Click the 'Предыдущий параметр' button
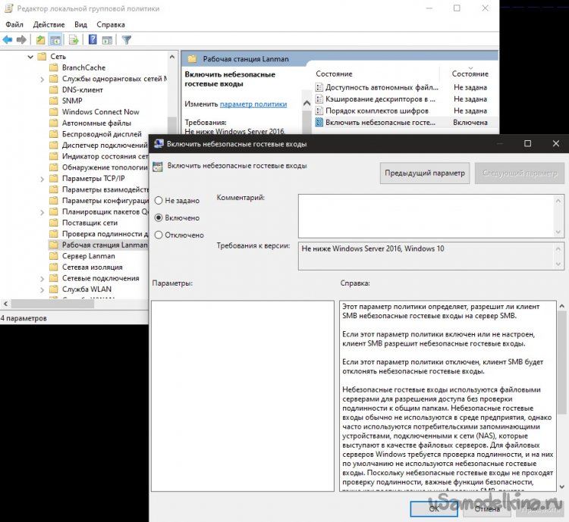This screenshot has height=522, width=569. pos(425,173)
